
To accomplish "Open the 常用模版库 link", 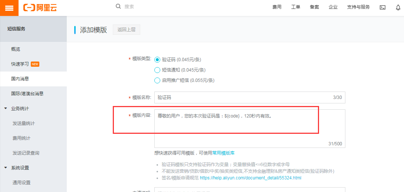I will (x=223, y=153).
